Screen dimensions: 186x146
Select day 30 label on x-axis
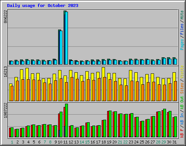[x=169, y=142]
